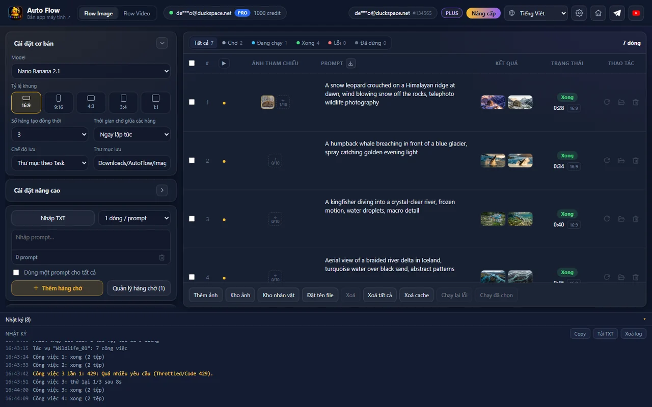Image resolution: width=652 pixels, height=407 pixels.
Task: Open the Telegram paper-plane icon
Action: point(617,13)
